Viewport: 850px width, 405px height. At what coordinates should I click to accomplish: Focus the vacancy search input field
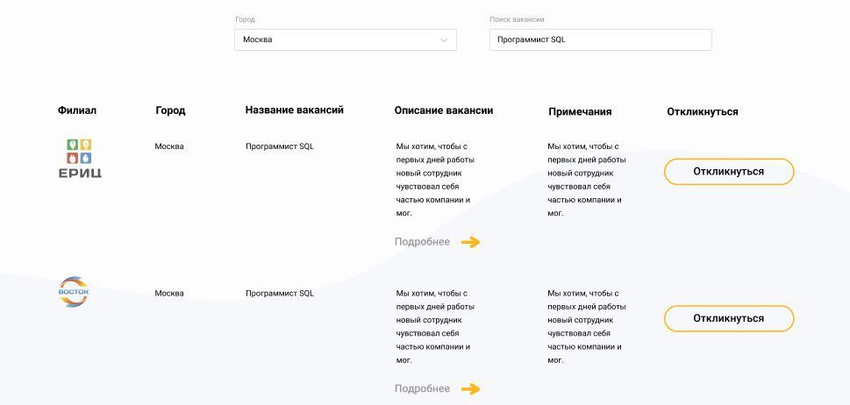[600, 40]
